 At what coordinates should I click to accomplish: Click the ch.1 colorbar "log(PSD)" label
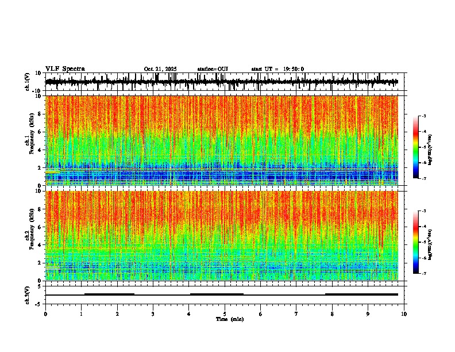click(x=430, y=150)
